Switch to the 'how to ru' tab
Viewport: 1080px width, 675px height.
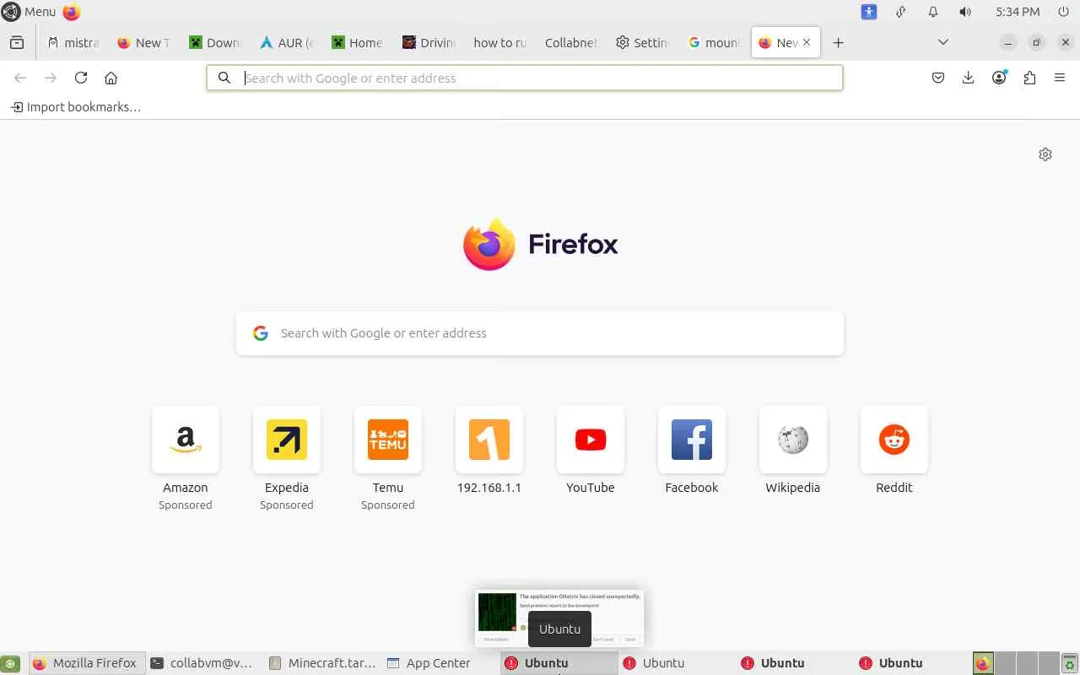coord(499,42)
